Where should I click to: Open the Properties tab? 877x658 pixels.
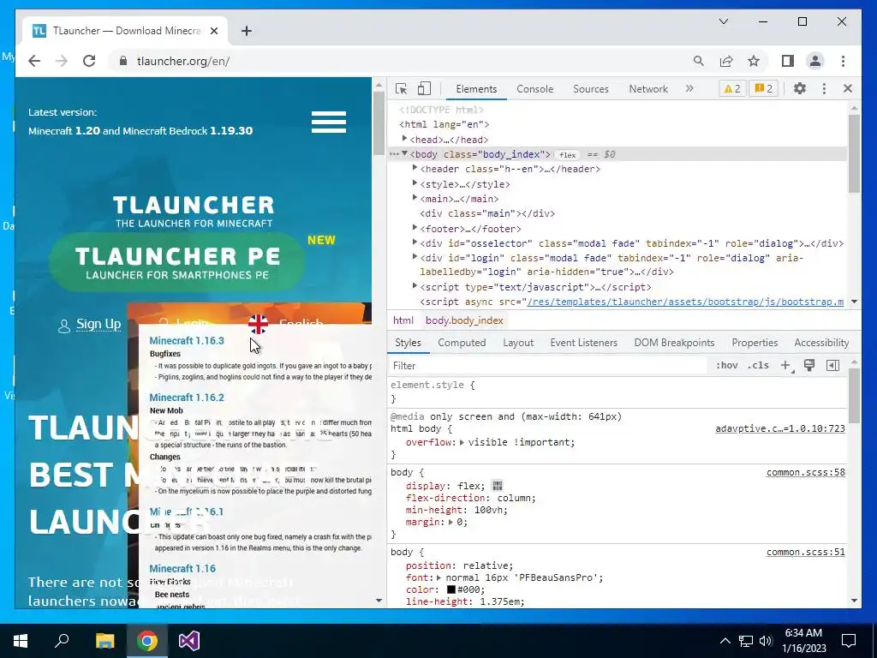coord(755,343)
